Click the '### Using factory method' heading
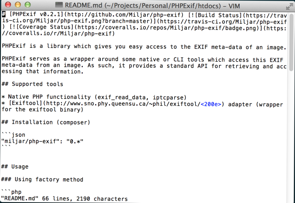This screenshot has height=203, width=295. tap(42, 179)
